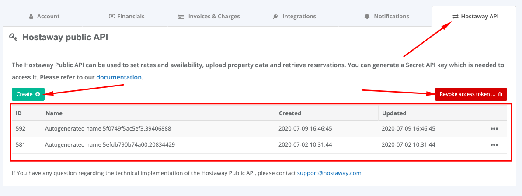This screenshot has height=196, width=522.
Task: Open the three-dot menu for key 581
Action: coord(494,145)
